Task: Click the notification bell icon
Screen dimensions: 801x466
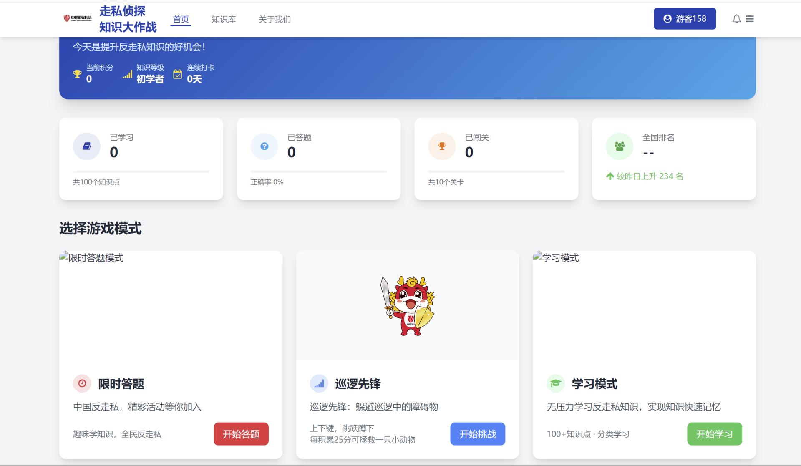Action: pos(736,19)
